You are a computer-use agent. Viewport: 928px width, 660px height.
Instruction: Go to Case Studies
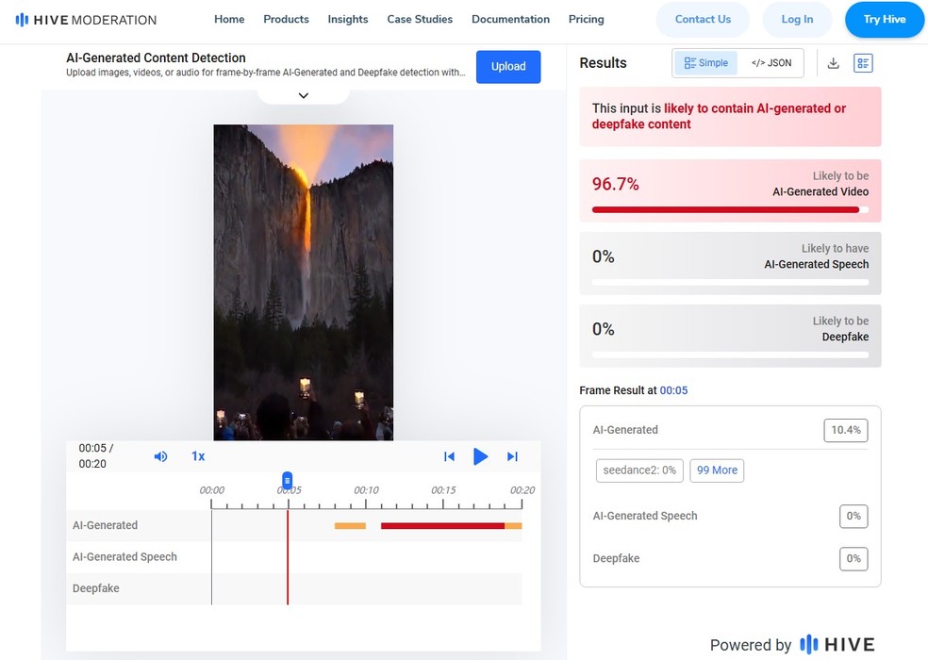click(420, 20)
